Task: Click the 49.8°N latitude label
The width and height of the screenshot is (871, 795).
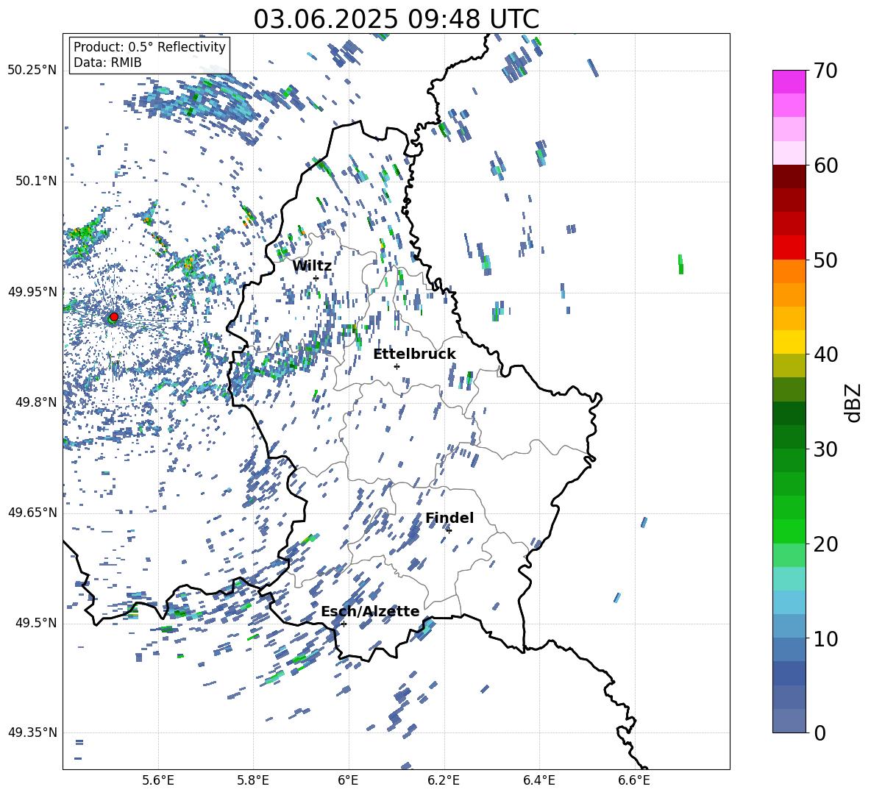Action: 36,402
